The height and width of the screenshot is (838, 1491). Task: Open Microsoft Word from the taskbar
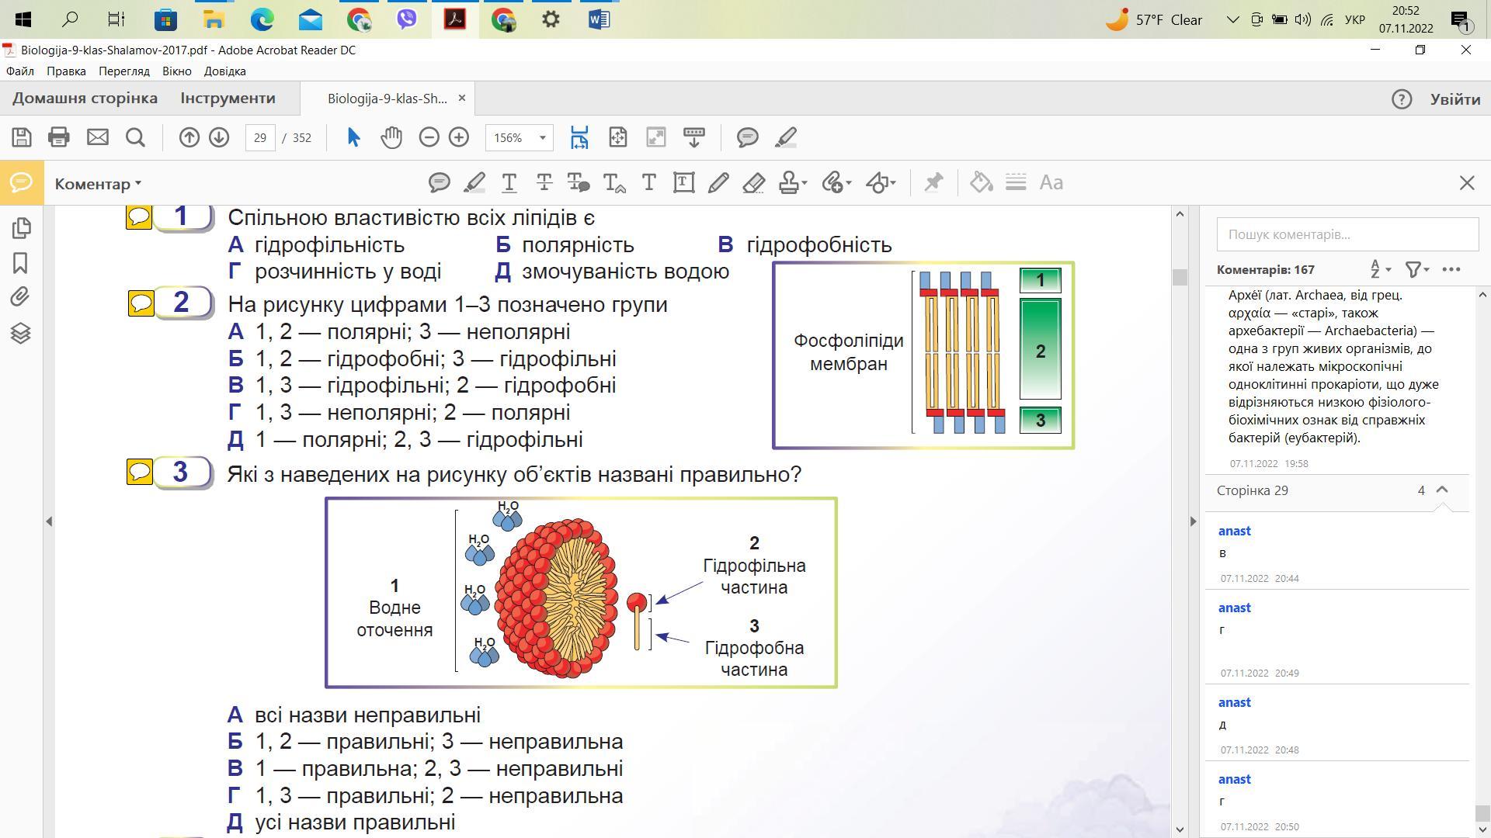tap(599, 19)
